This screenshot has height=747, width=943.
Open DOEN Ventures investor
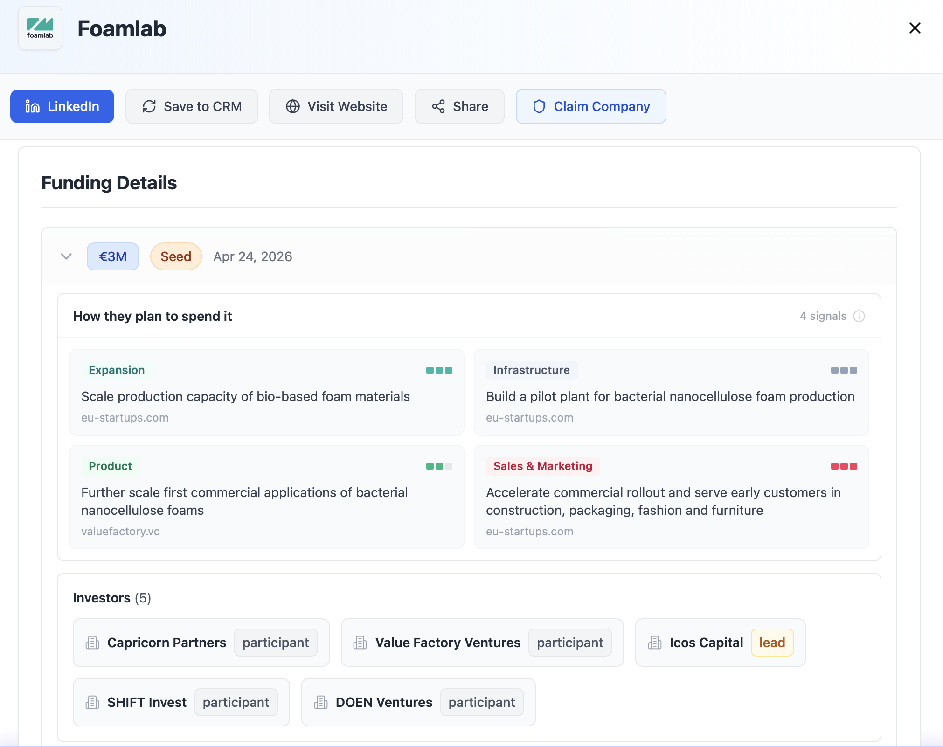pos(384,702)
